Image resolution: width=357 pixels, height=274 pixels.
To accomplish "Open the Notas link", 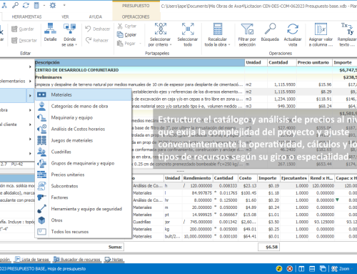I will point(114,260).
